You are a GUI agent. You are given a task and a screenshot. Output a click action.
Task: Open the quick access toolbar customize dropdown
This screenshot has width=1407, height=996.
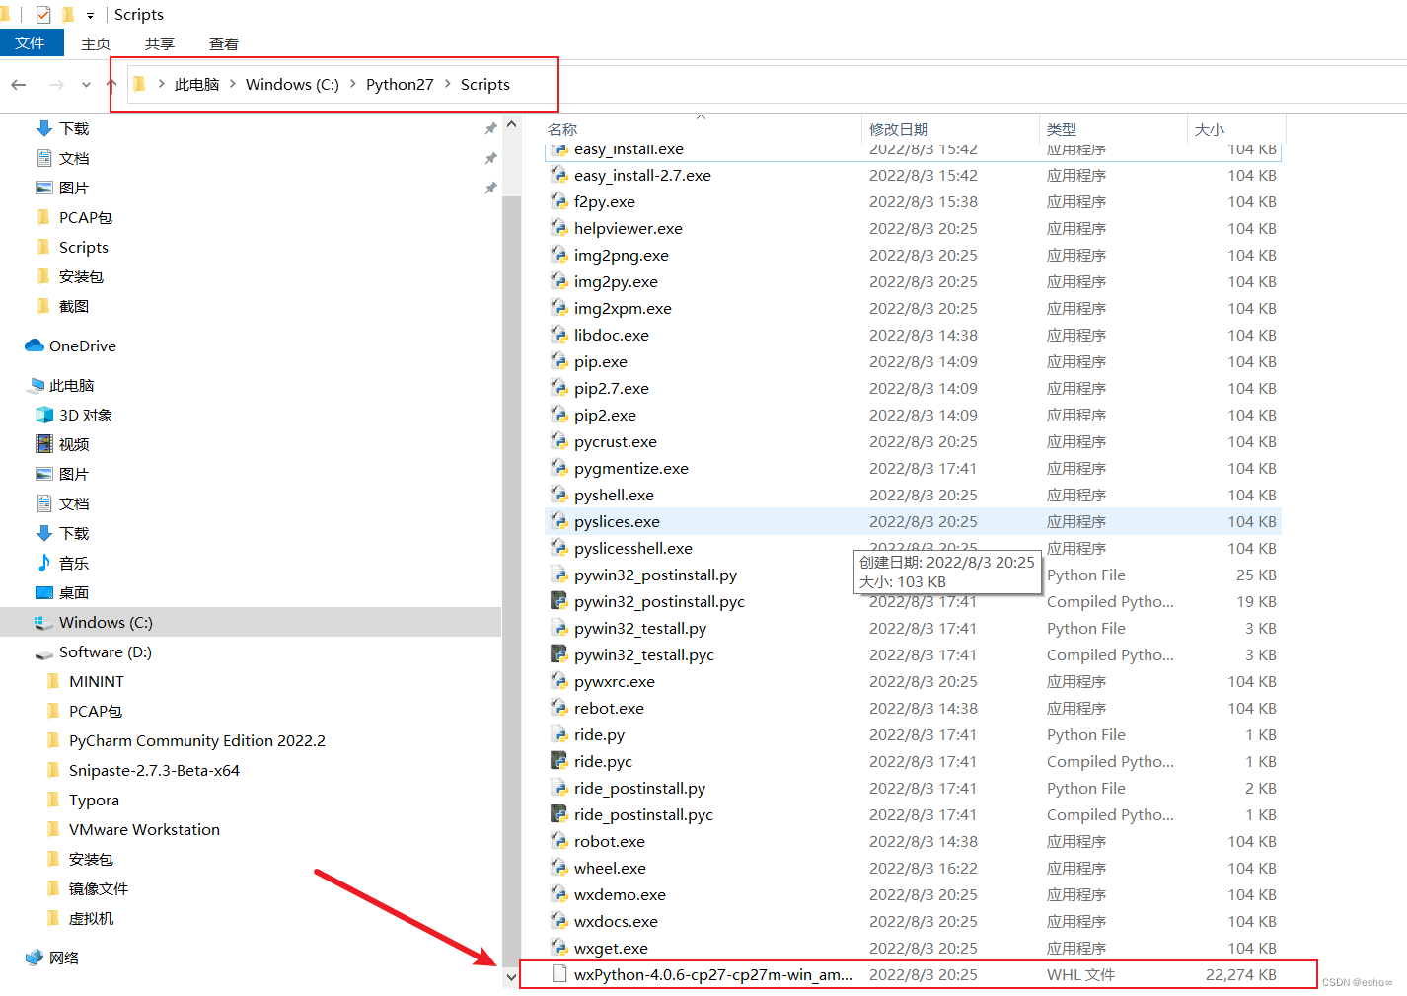tap(88, 14)
